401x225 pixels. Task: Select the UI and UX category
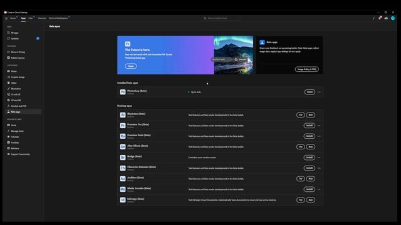pos(23,94)
